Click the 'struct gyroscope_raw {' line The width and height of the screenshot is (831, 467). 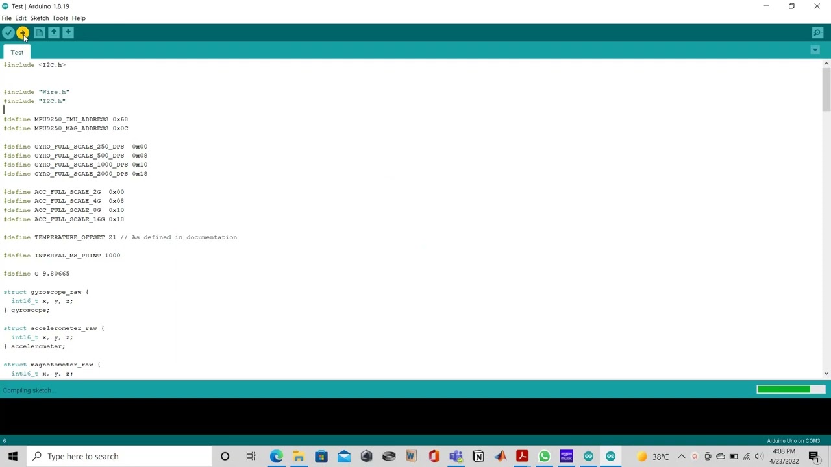tap(46, 292)
